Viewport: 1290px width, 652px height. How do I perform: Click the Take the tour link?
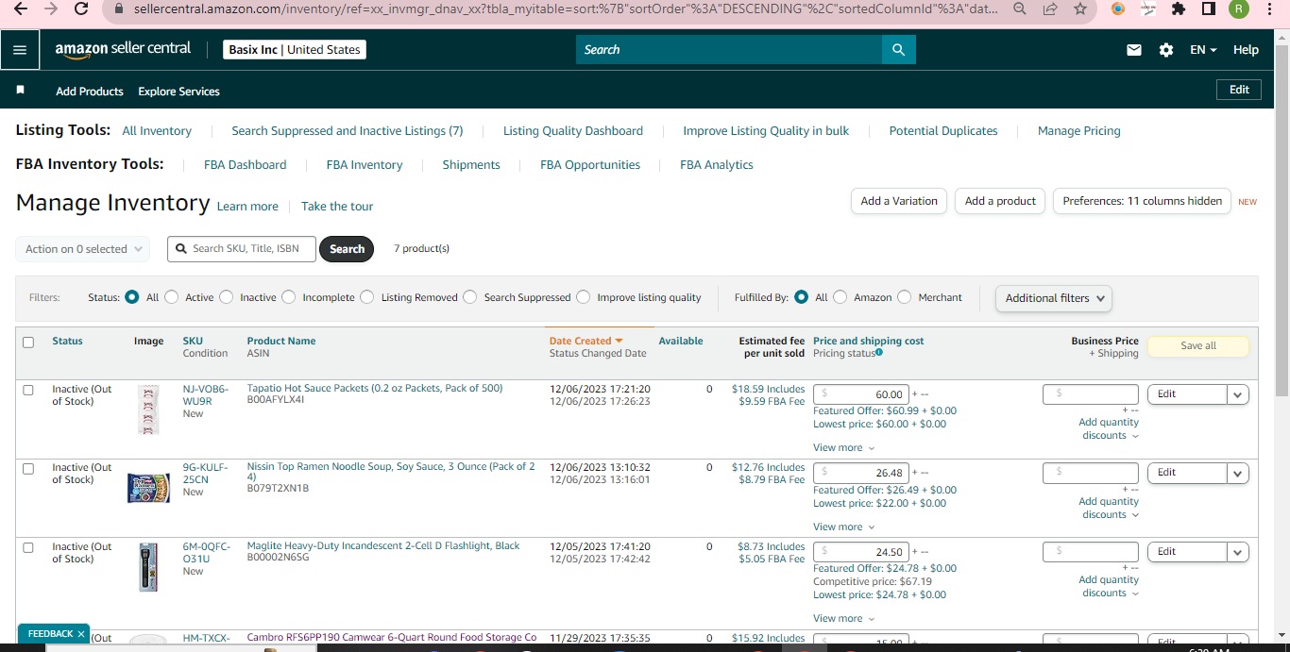point(337,207)
